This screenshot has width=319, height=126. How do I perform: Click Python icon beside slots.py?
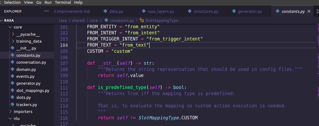(x=13, y=97)
